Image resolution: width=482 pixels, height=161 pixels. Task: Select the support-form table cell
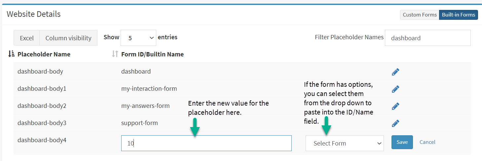139,123
